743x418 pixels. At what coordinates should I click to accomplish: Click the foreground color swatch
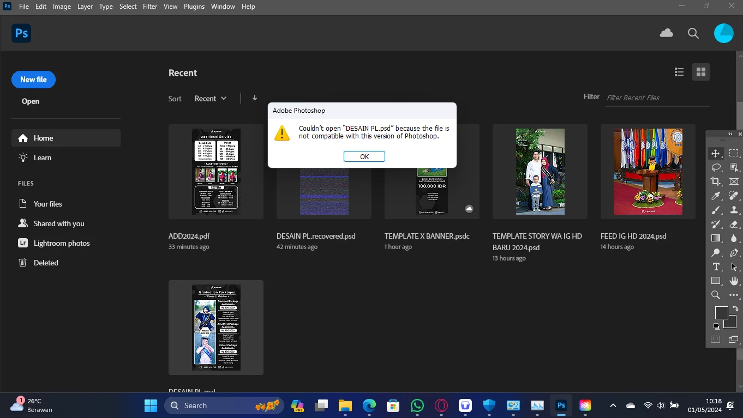coord(720,312)
